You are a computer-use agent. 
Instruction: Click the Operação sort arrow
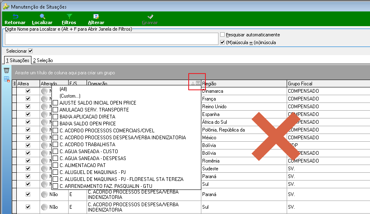193,83
